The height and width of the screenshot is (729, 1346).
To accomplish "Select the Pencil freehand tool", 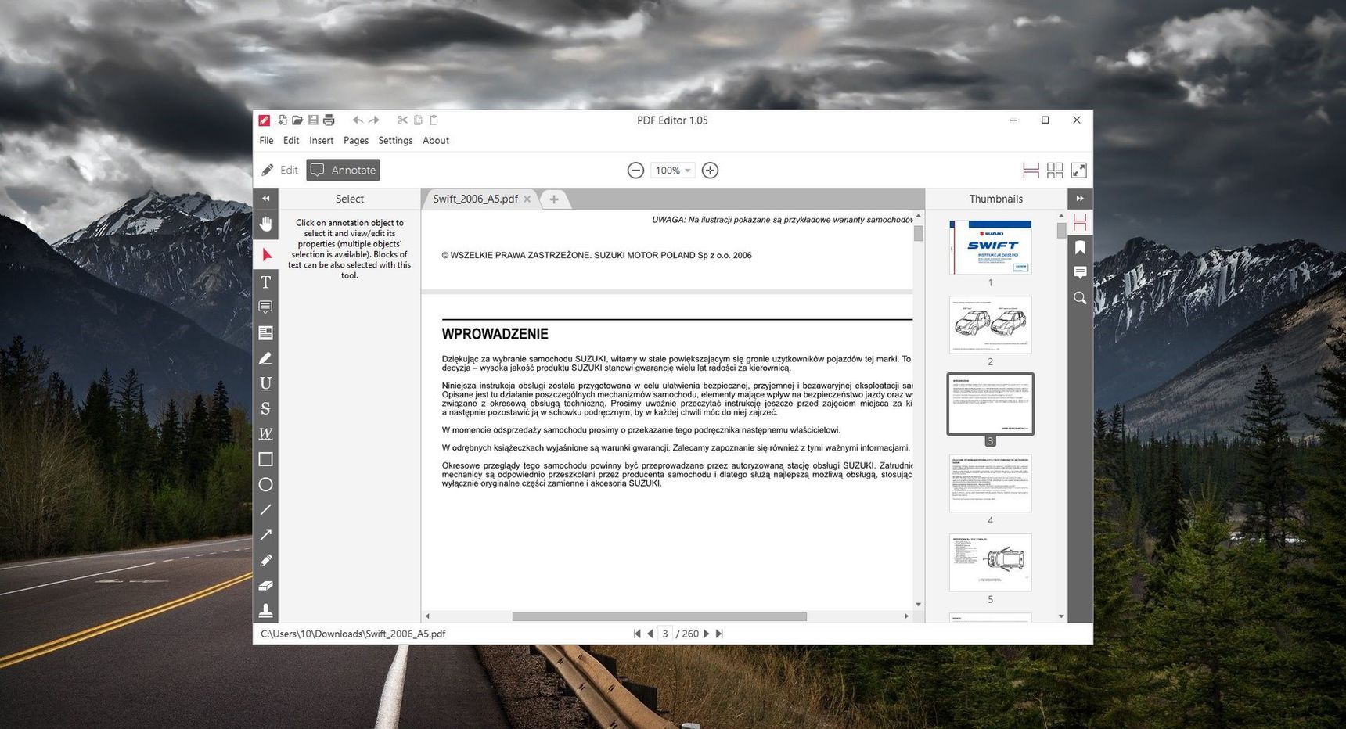I will 266,560.
